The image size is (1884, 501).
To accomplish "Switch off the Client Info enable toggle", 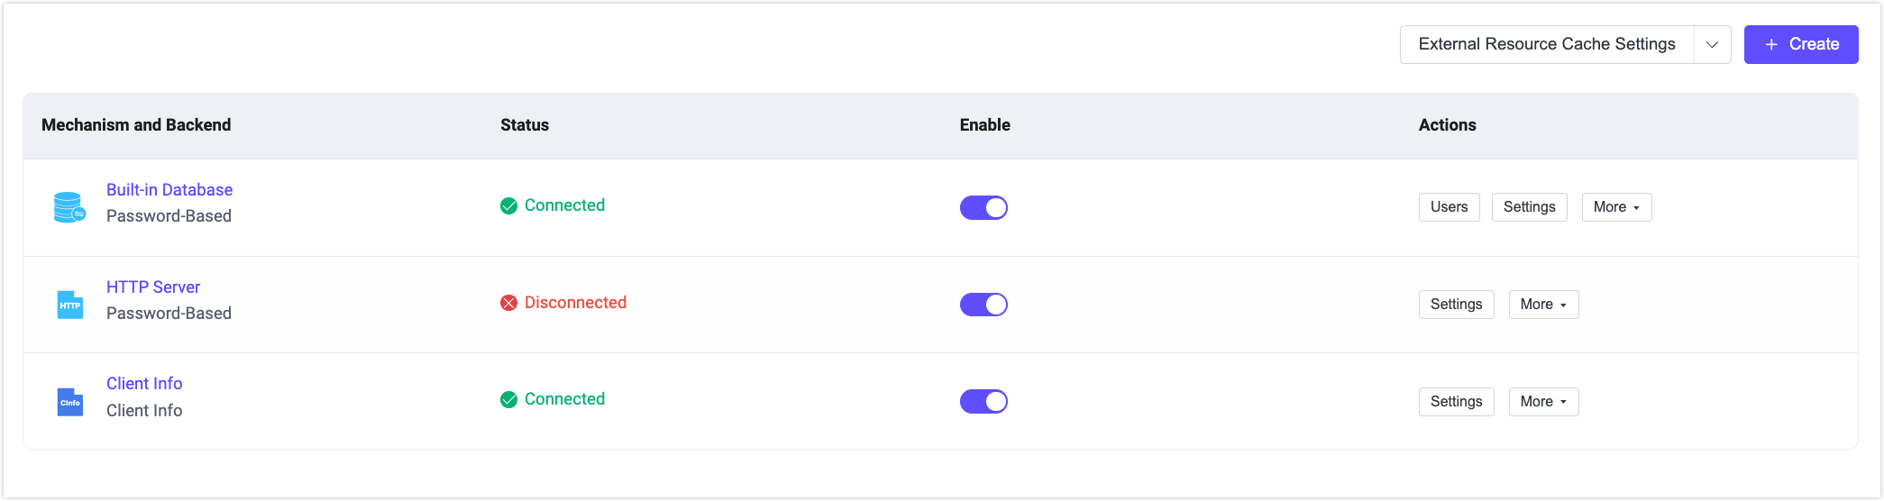I will coord(983,401).
